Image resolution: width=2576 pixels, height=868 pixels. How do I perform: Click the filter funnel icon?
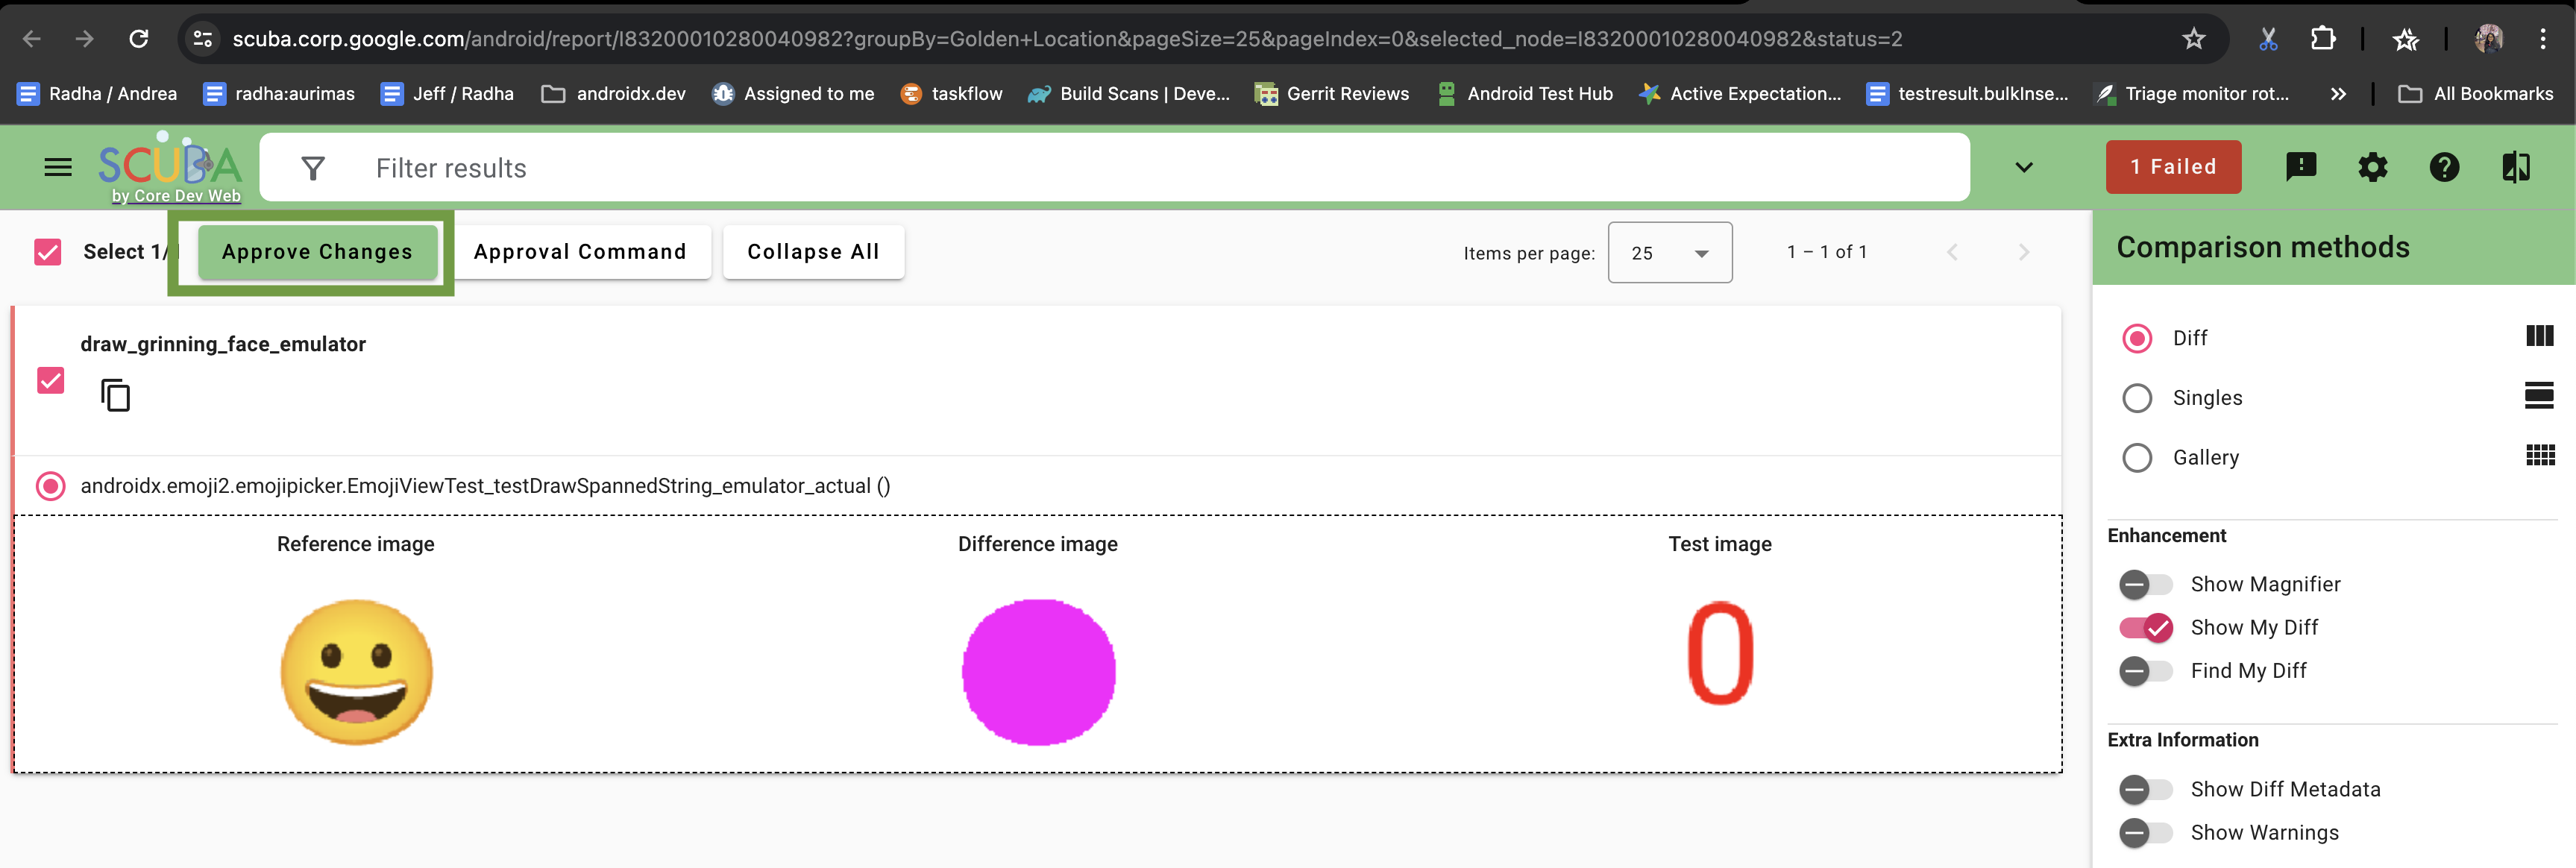pyautogui.click(x=313, y=168)
